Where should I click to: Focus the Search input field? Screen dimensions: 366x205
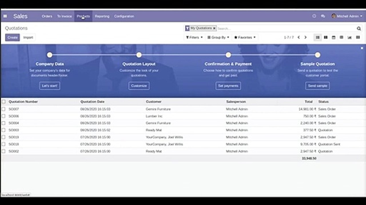click(286, 28)
